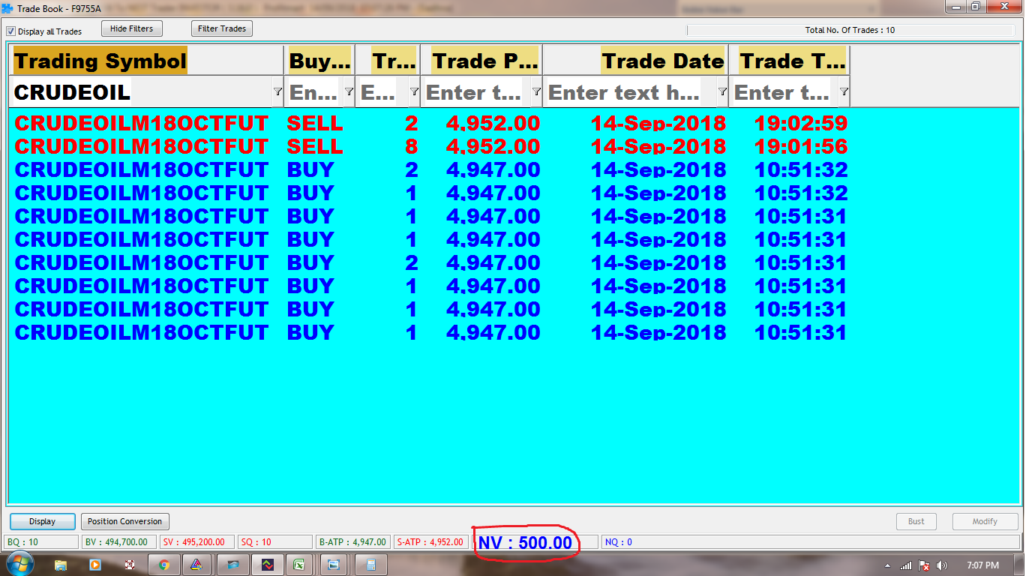Open the Trade Date column filter dropdown
Image resolution: width=1035 pixels, height=576 pixels.
(x=722, y=91)
